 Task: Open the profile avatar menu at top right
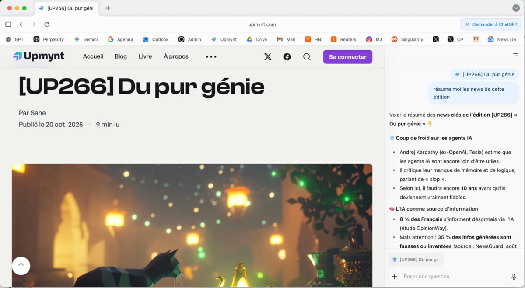516,8
